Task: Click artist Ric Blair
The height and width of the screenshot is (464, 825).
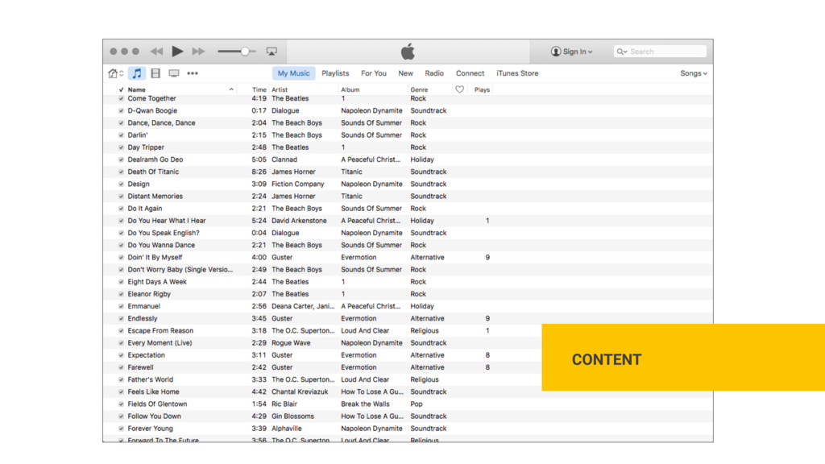Action: (284, 404)
